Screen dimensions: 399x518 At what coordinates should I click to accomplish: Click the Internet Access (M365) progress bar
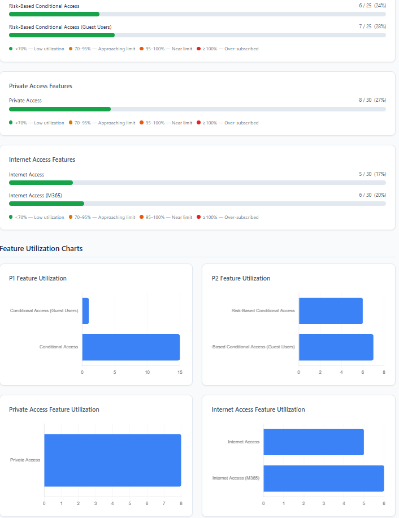point(197,204)
